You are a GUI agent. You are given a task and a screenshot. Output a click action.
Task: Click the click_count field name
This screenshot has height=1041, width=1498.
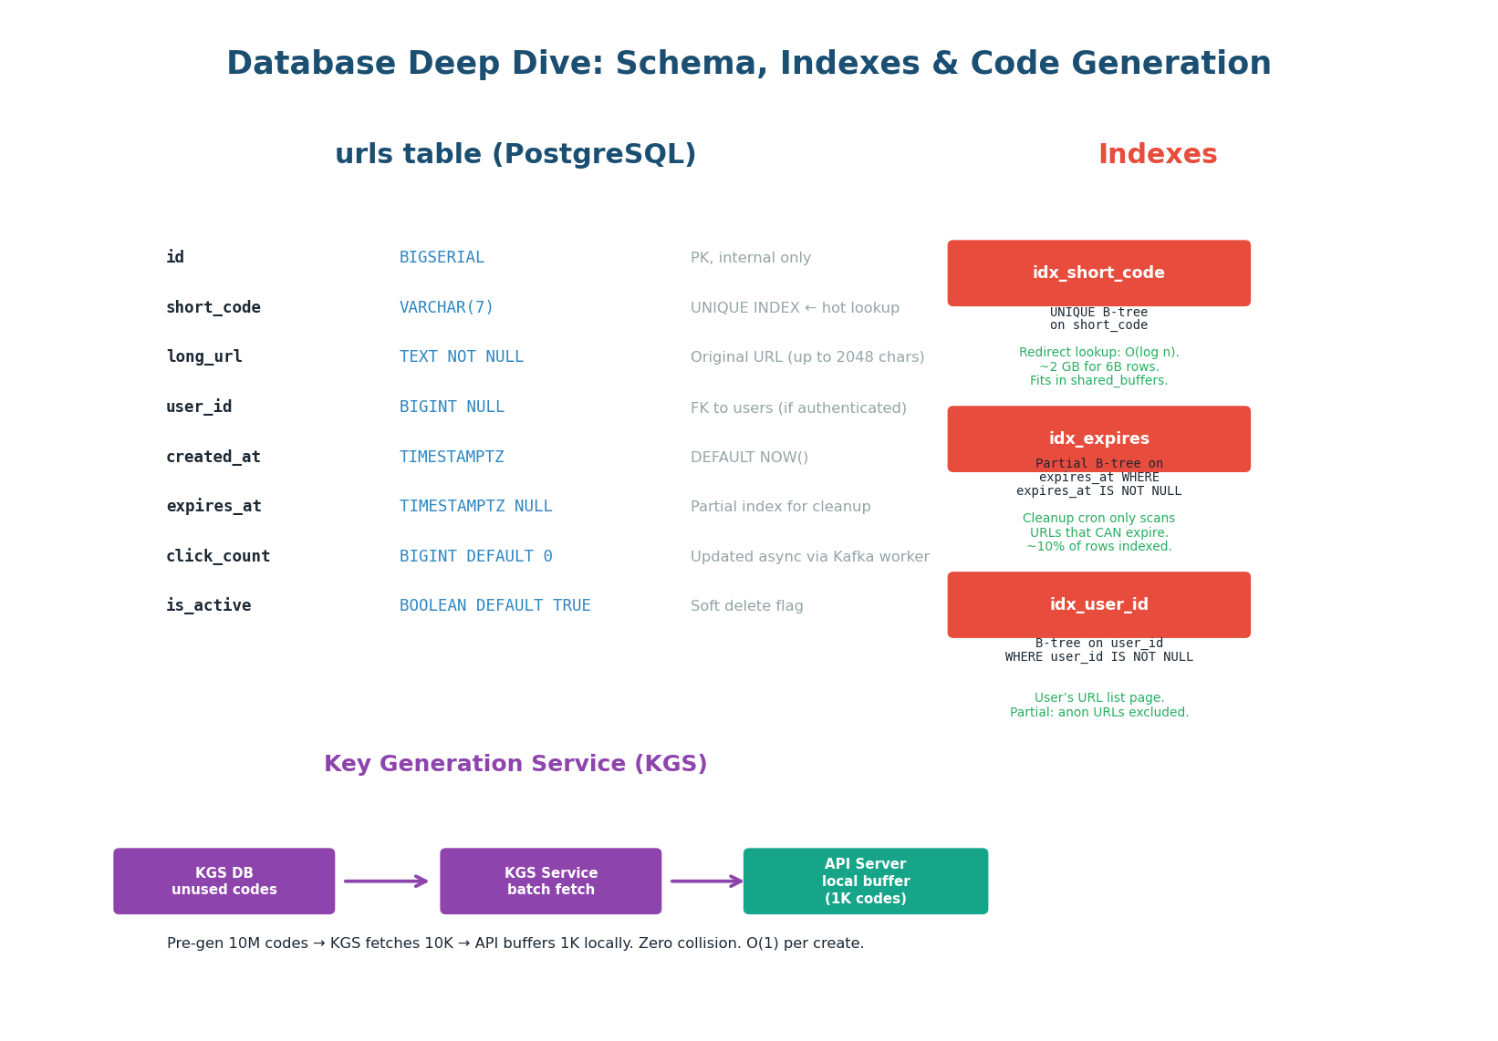point(218,555)
